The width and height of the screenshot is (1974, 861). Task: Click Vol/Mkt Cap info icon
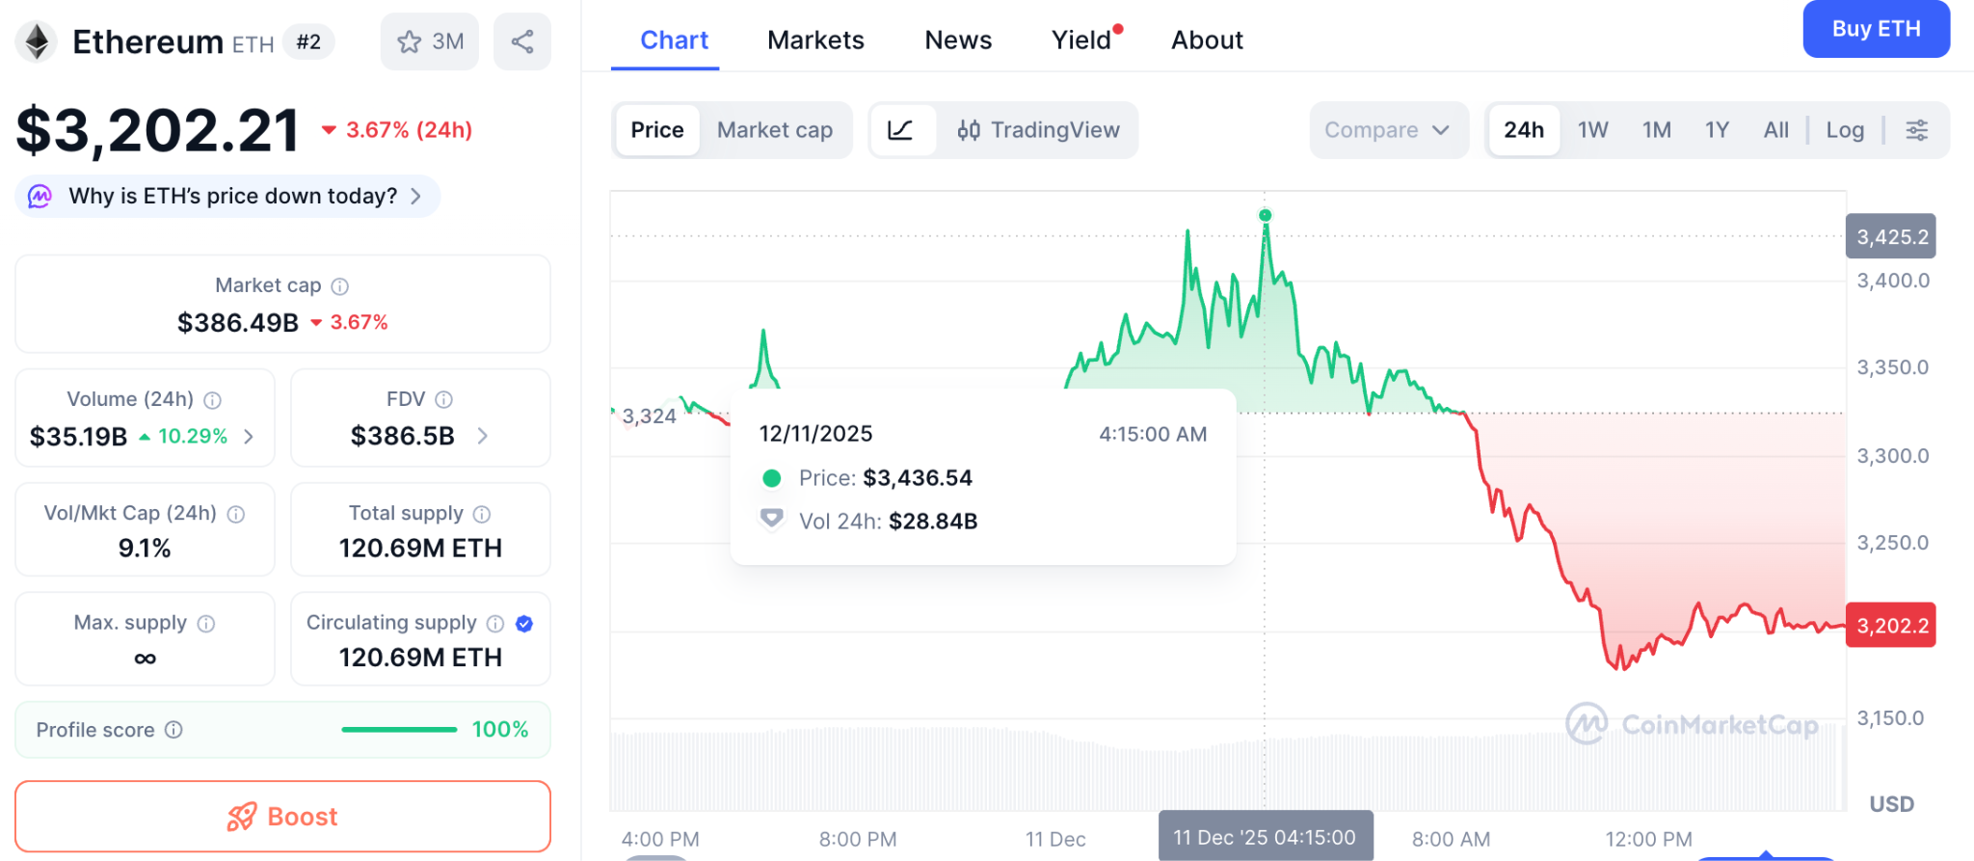(236, 514)
